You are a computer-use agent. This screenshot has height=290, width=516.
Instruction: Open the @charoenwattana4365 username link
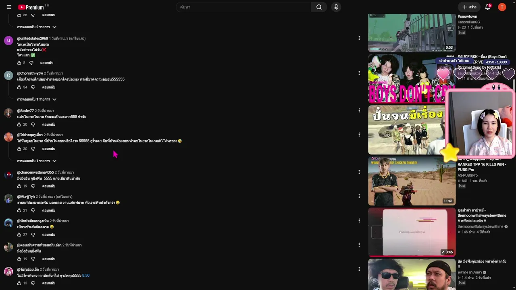click(35, 172)
